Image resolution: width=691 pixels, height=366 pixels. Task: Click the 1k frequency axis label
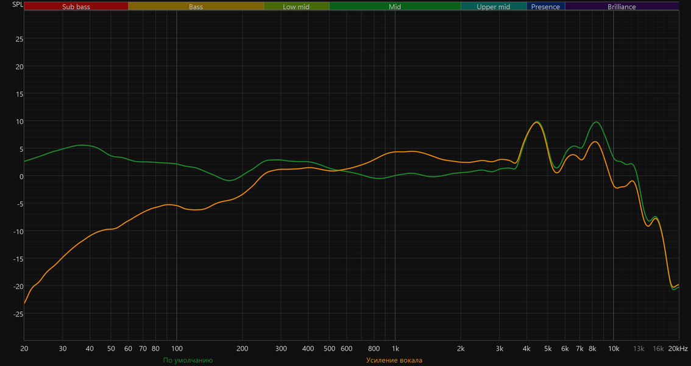coord(395,349)
